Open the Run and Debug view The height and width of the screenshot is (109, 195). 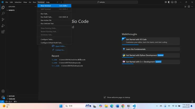point(3,26)
